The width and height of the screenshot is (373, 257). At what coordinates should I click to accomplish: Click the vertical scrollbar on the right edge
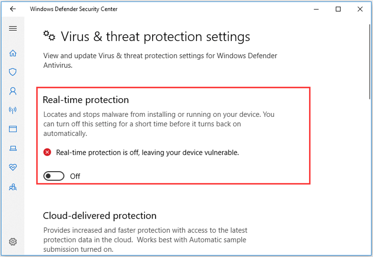click(370, 62)
